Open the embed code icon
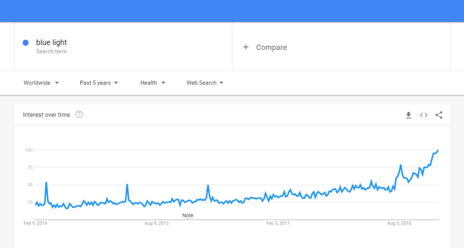 click(x=424, y=115)
